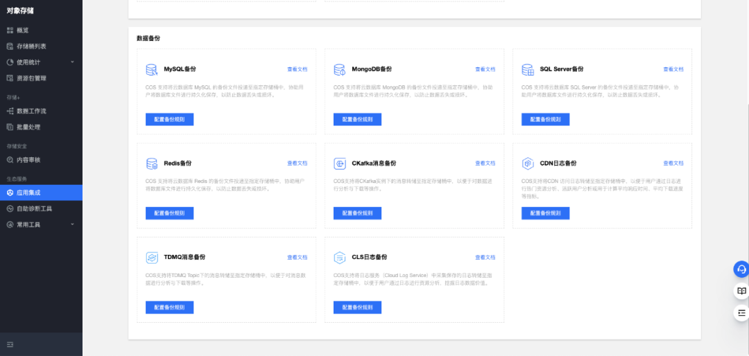This screenshot has height=356, width=749.
Task: Click the 资源包管理 icon
Action: [10, 78]
